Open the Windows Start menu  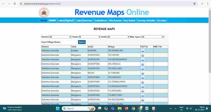coord(58,108)
